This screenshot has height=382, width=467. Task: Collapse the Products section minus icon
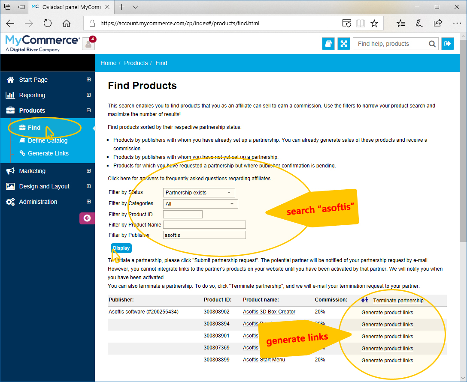(x=88, y=110)
